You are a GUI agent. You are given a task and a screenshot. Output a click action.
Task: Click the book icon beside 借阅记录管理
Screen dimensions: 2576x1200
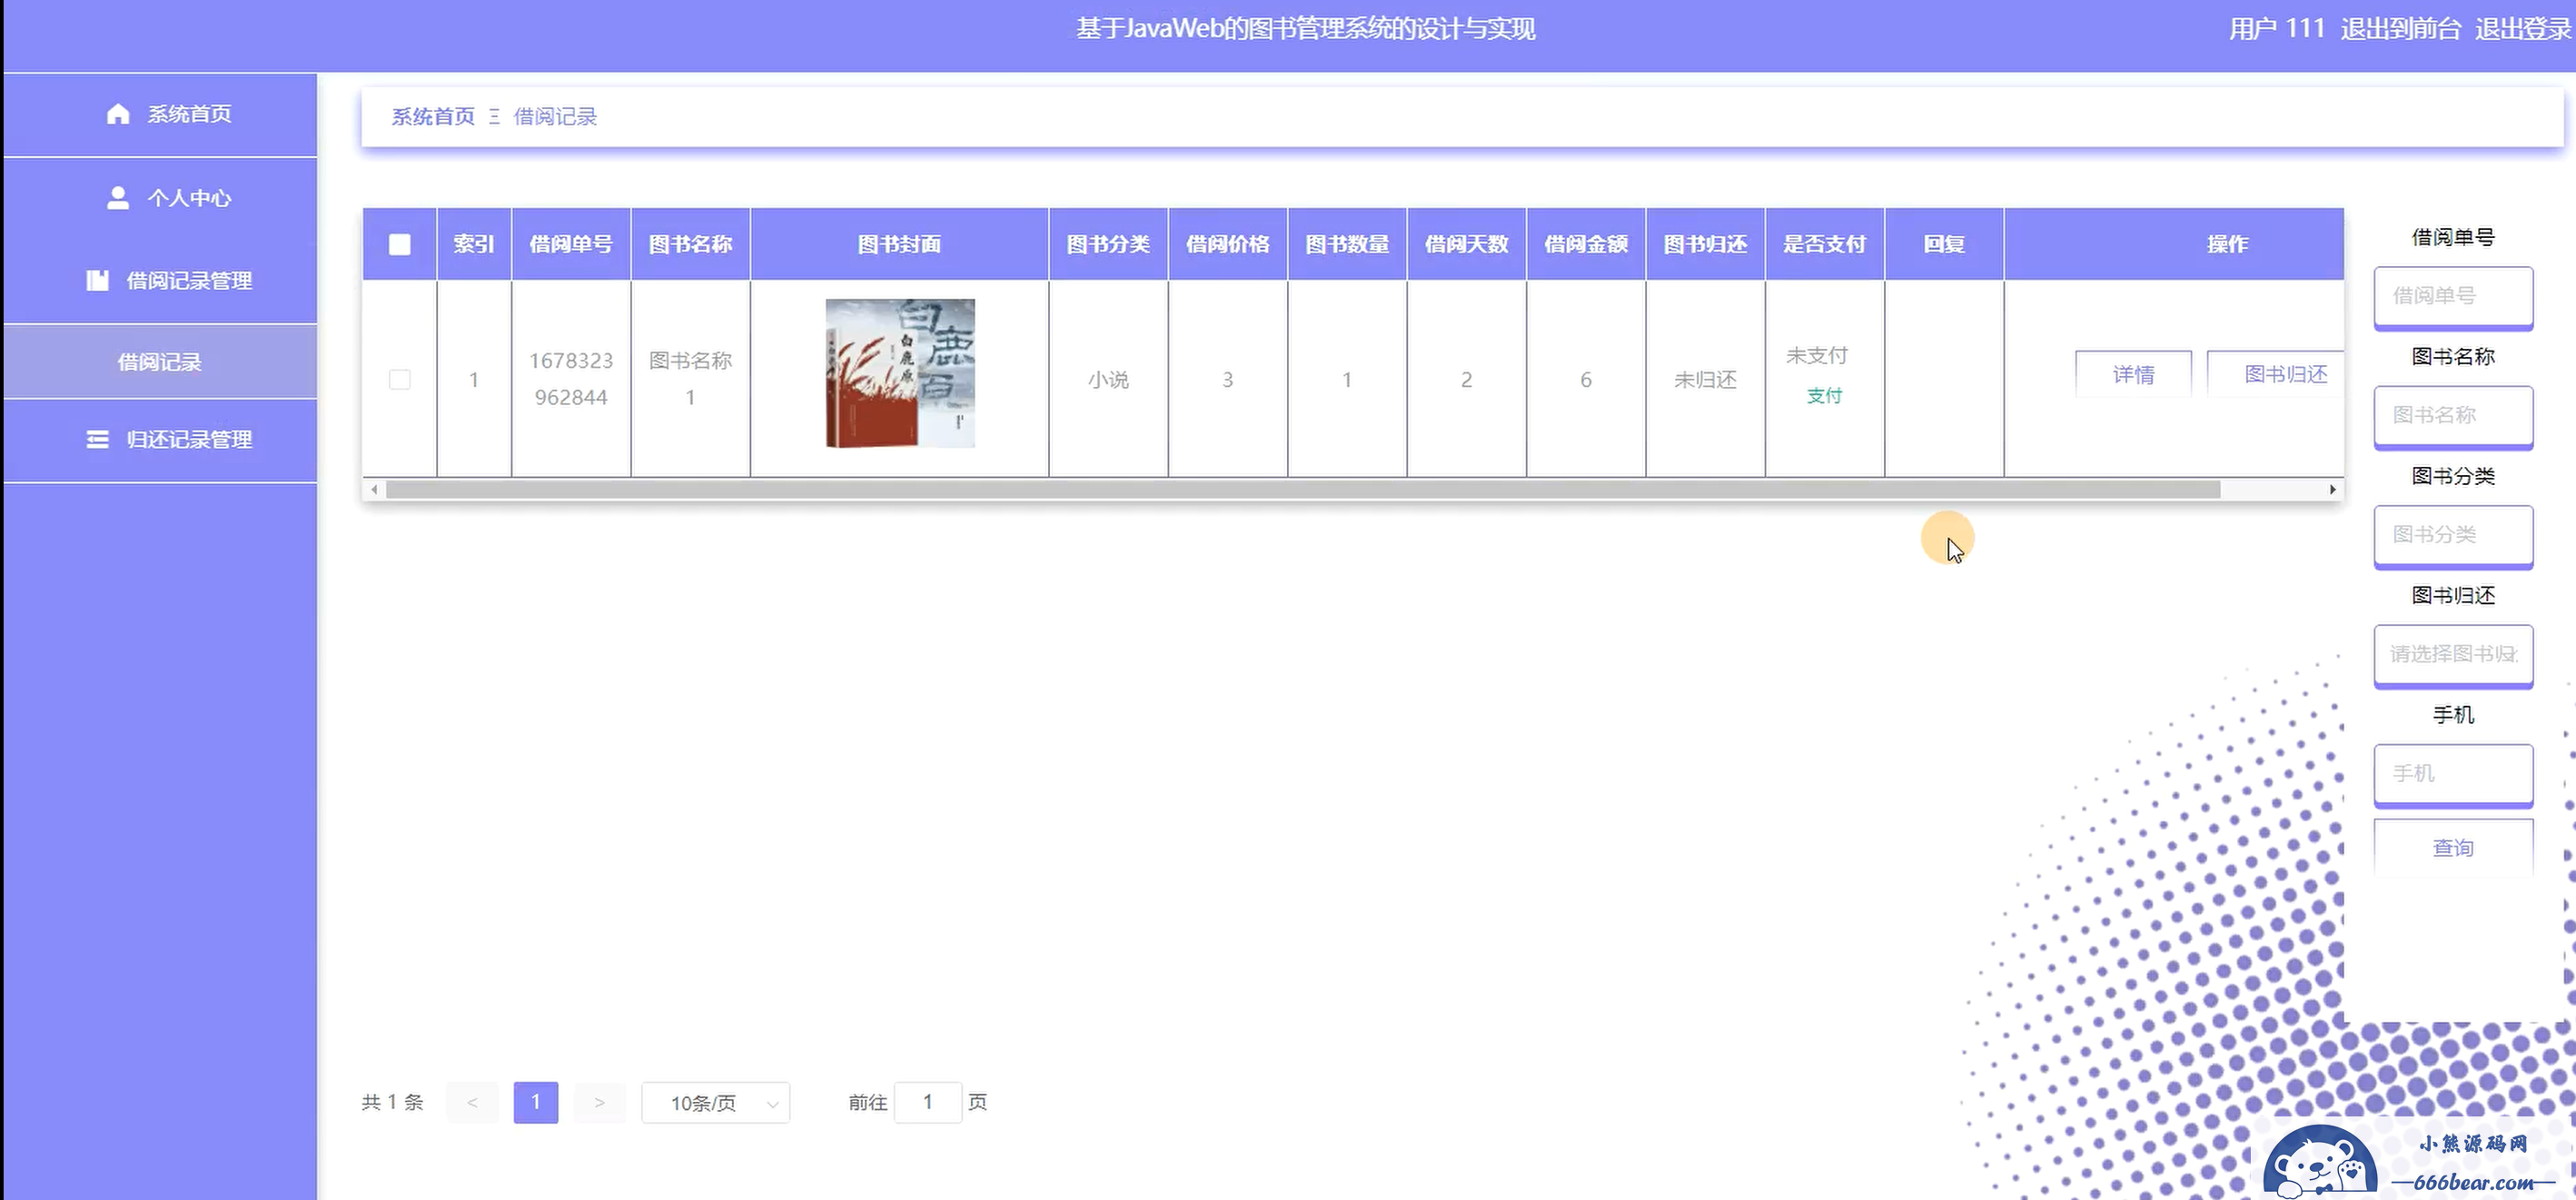tap(97, 281)
